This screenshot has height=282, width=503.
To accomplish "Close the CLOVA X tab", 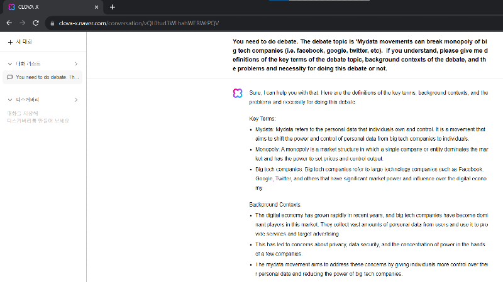I will (96, 7).
